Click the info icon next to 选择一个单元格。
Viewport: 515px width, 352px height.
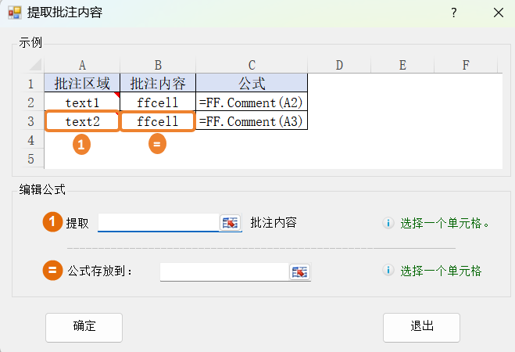coord(388,223)
